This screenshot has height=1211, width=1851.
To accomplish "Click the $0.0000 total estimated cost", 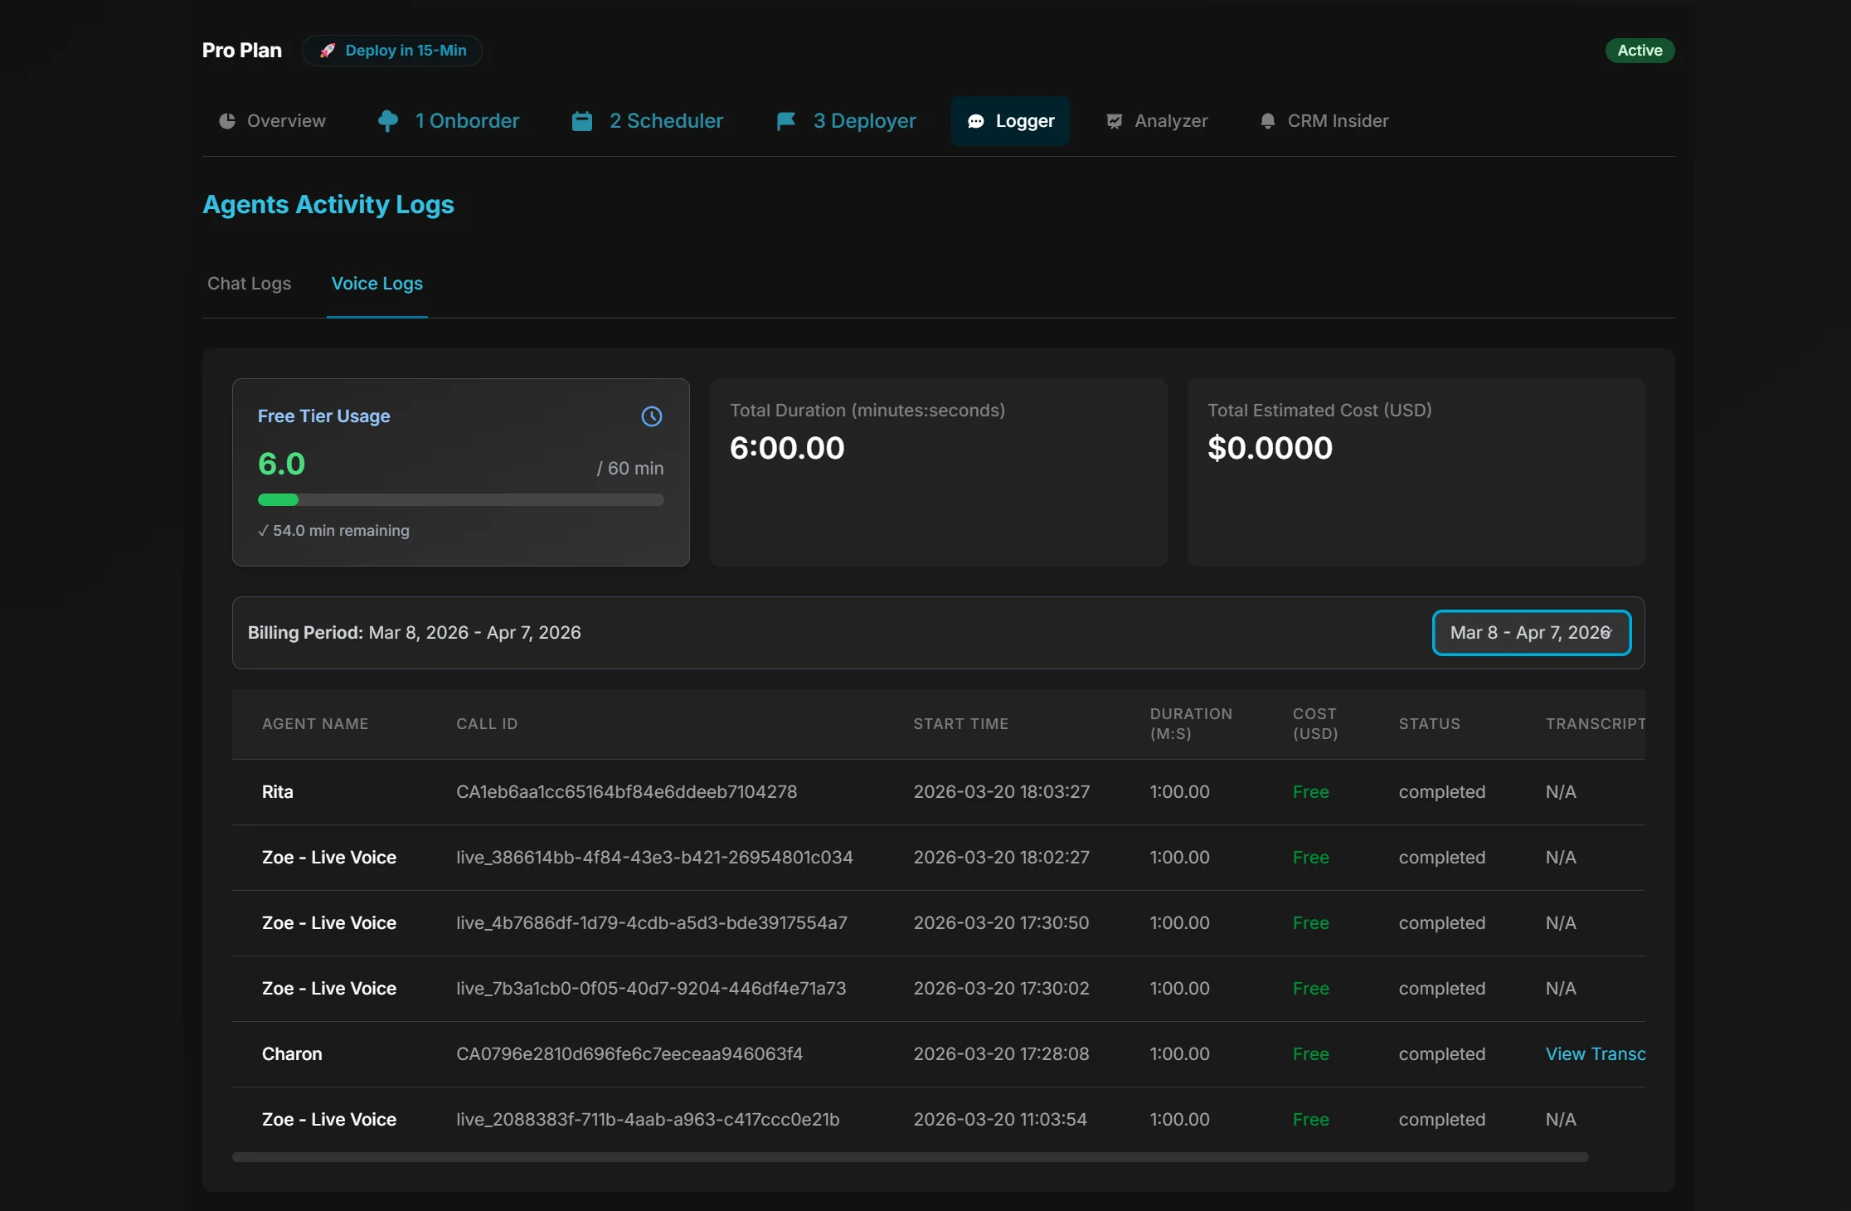I will pyautogui.click(x=1270, y=448).
